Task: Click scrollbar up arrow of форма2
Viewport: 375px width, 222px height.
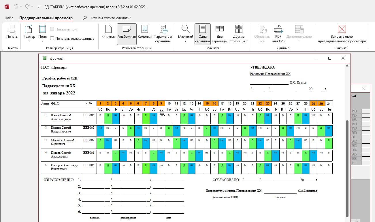Action: (x=347, y=66)
